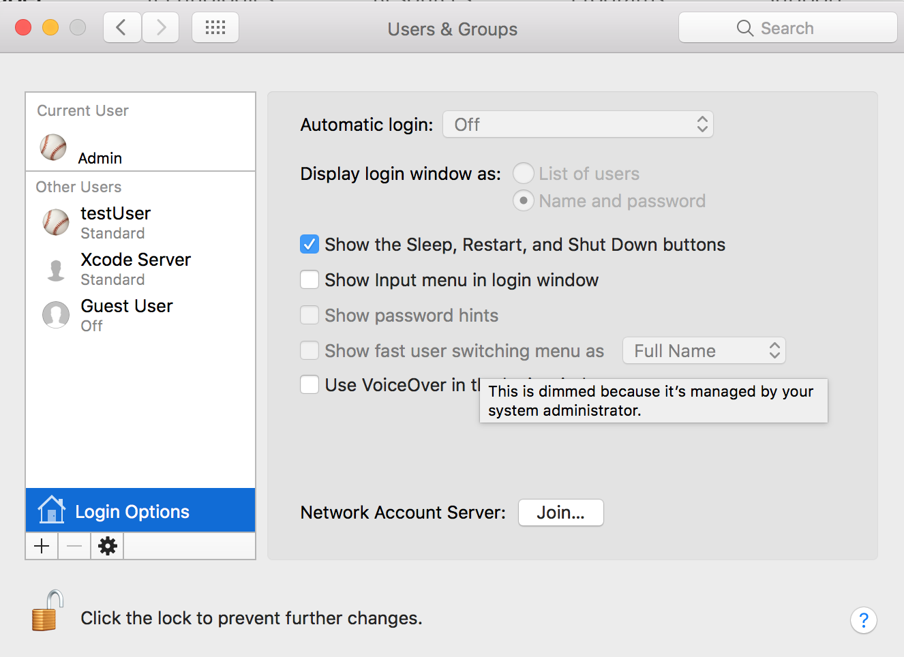Screen dimensions: 904x657
Task: Open the Automatic login dropdown
Action: point(577,125)
